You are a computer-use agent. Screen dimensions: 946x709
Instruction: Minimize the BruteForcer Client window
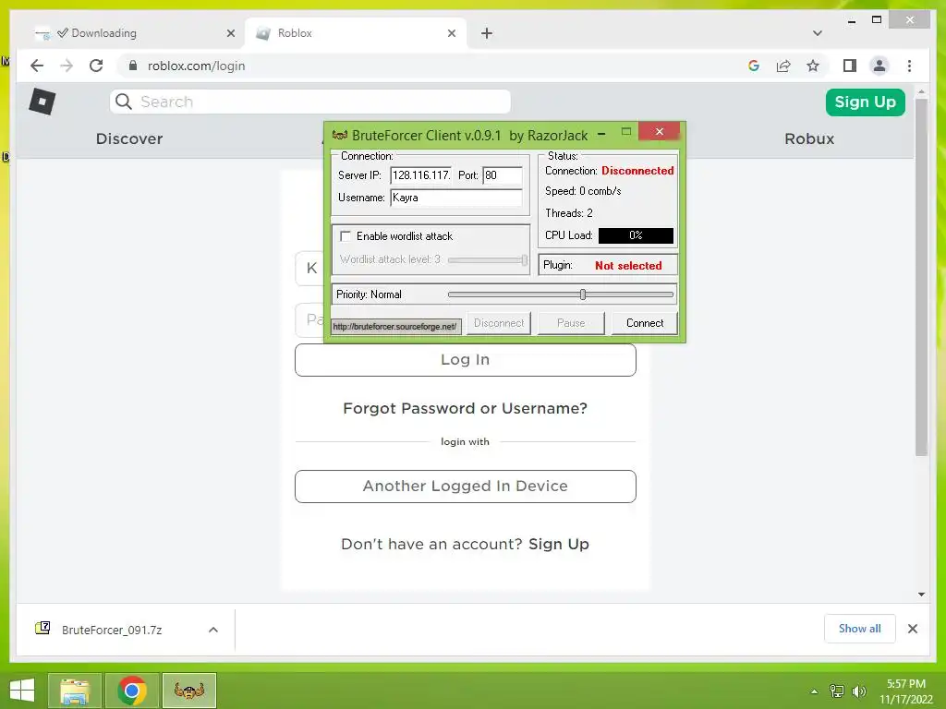(x=600, y=134)
